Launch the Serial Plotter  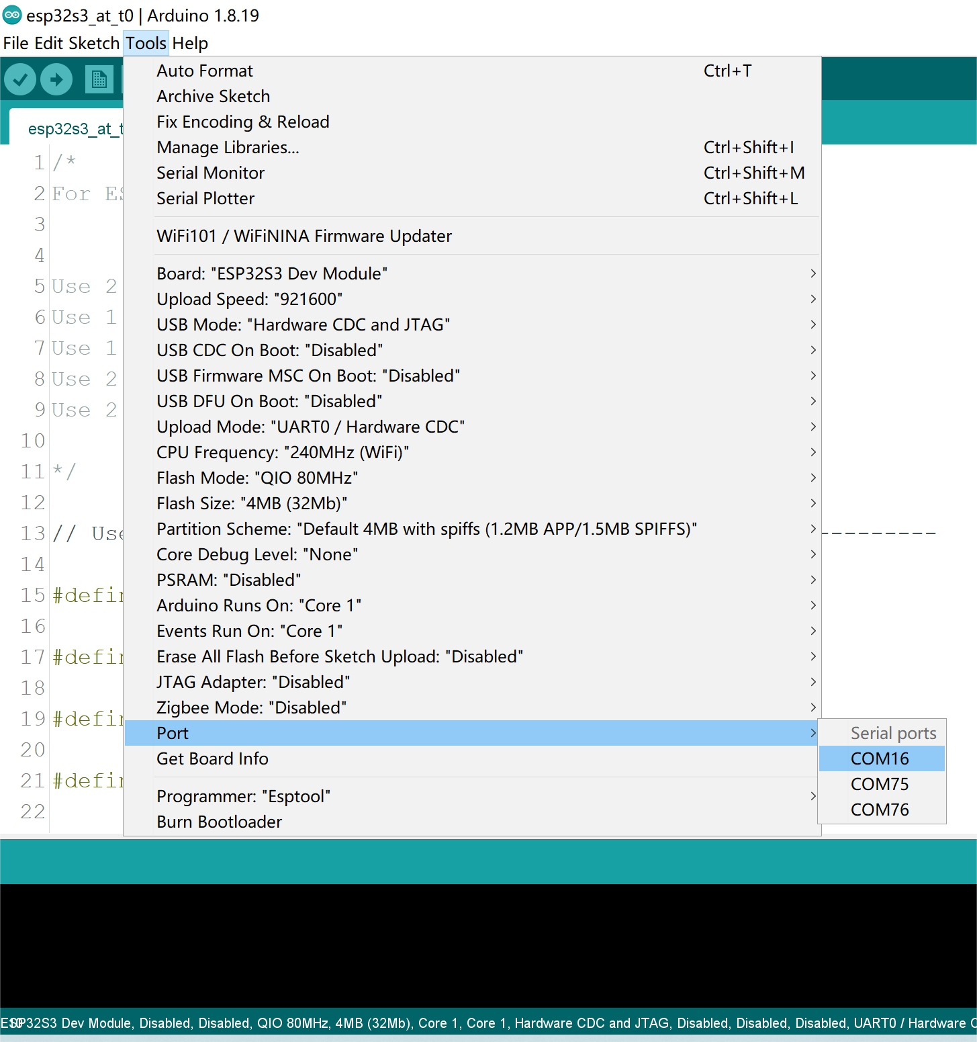click(473, 198)
